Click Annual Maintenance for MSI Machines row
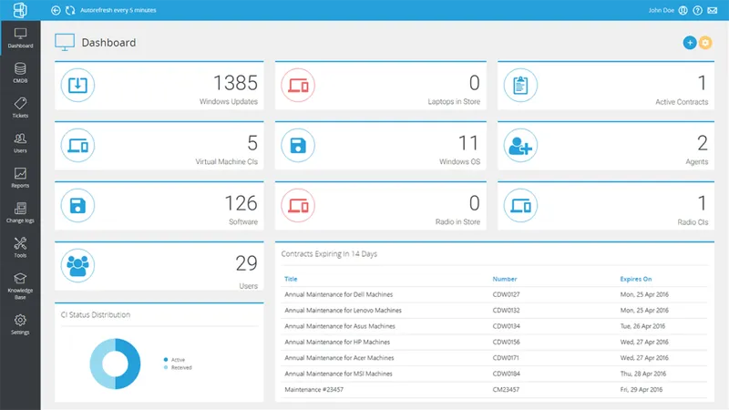Image resolution: width=729 pixels, height=410 pixels. [494, 374]
